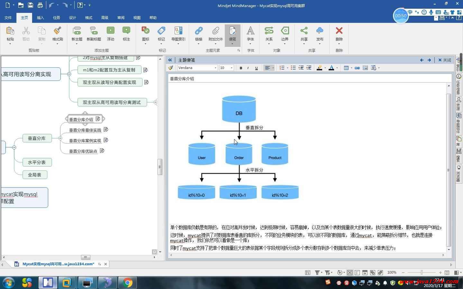Collapse the 垂直分库 topic branch
The height and width of the screenshot is (289, 463).
[60, 138]
